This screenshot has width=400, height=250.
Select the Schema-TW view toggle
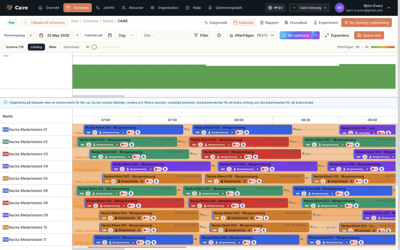(x=15, y=47)
